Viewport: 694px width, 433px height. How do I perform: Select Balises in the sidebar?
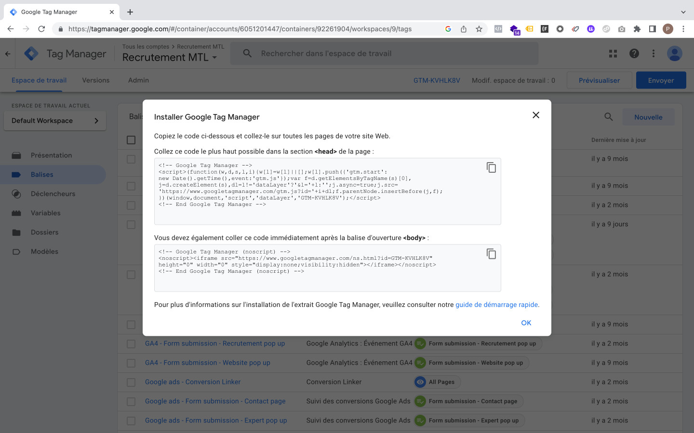tap(53, 175)
